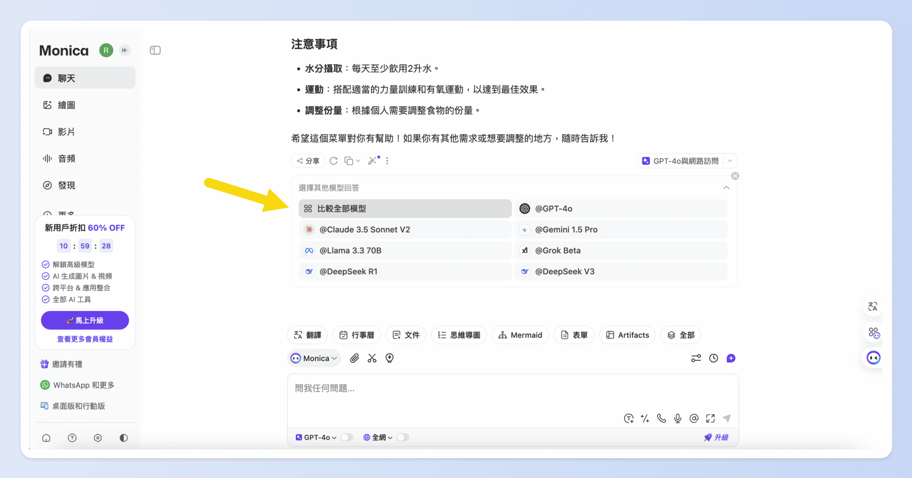Click the scissors screenshot icon

coord(372,358)
